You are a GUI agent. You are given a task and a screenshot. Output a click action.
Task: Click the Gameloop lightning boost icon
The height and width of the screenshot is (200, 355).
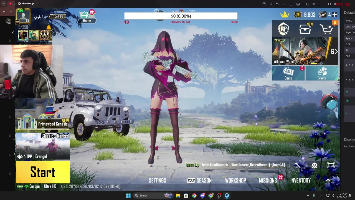point(271,4)
